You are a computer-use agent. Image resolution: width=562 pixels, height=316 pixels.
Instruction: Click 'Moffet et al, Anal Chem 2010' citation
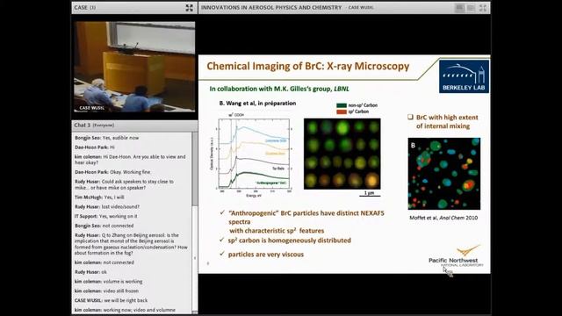pos(443,218)
